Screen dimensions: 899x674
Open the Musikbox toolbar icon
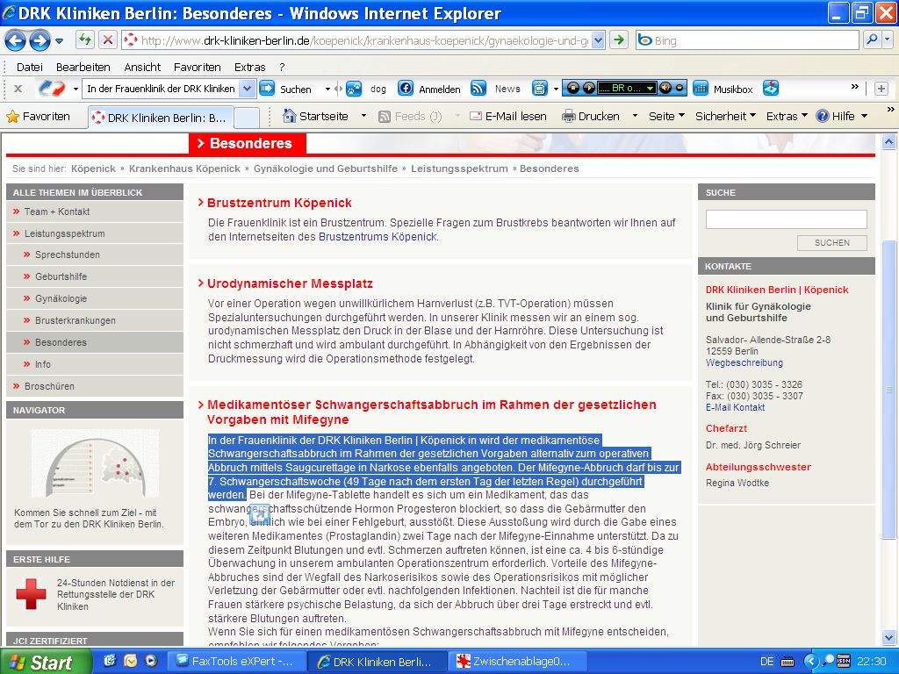[x=701, y=89]
